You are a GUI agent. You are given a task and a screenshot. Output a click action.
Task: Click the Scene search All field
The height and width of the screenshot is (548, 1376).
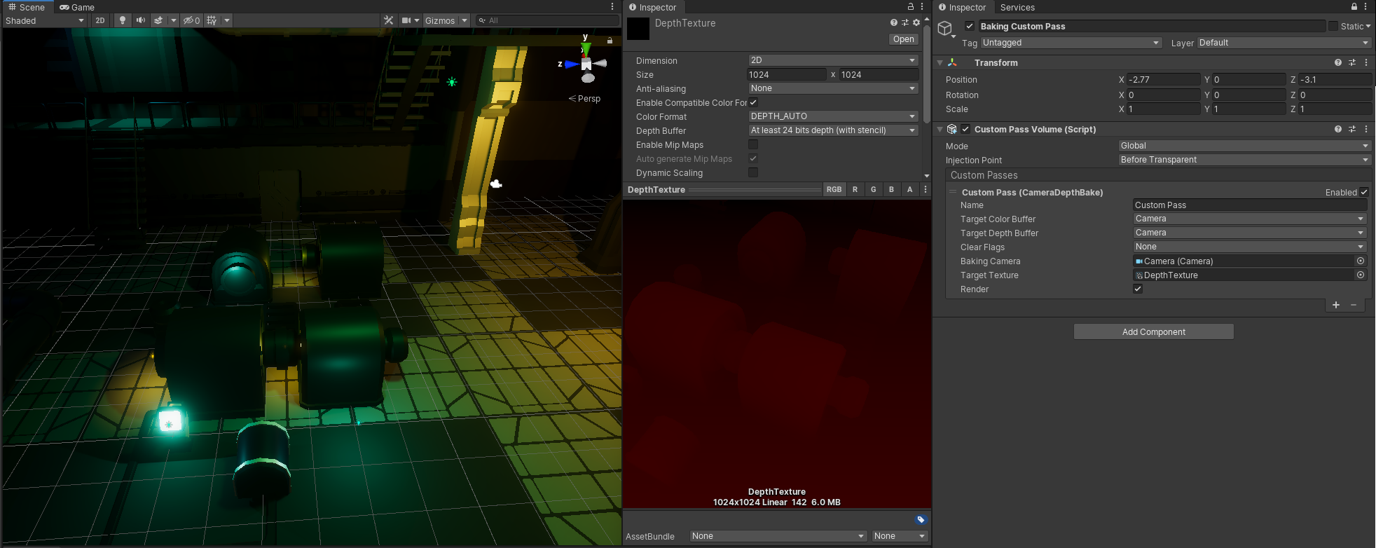[548, 20]
